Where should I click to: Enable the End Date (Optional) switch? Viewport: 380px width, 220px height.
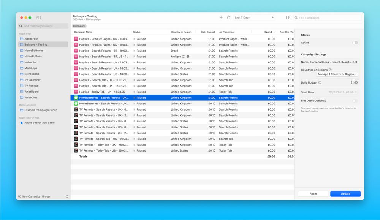tap(355, 101)
